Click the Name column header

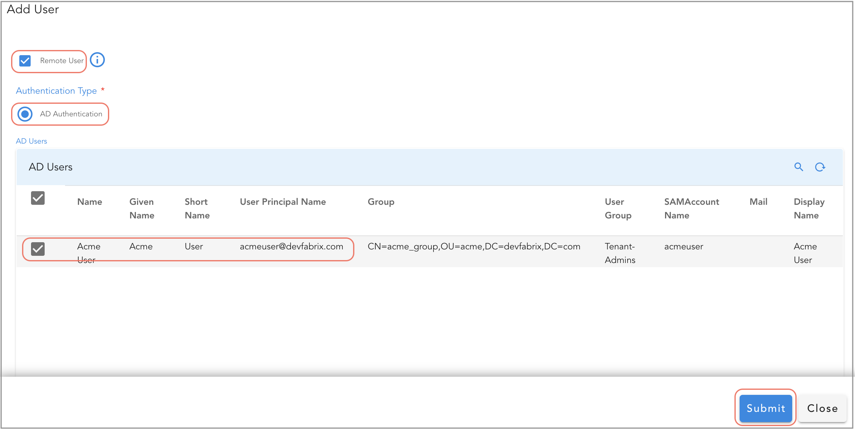[x=89, y=201]
